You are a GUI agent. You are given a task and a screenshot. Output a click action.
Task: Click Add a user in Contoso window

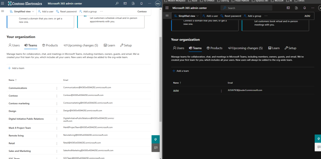[x=46, y=12]
